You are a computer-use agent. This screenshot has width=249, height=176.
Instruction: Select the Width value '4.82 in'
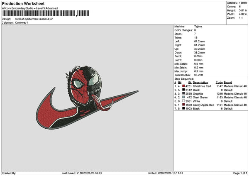[243, 14]
